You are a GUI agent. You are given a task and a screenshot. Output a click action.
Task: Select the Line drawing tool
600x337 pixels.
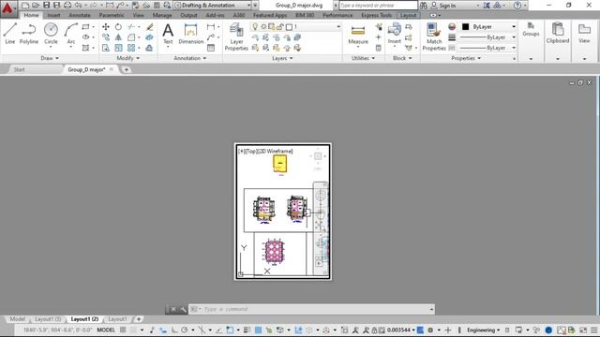[x=10, y=34]
